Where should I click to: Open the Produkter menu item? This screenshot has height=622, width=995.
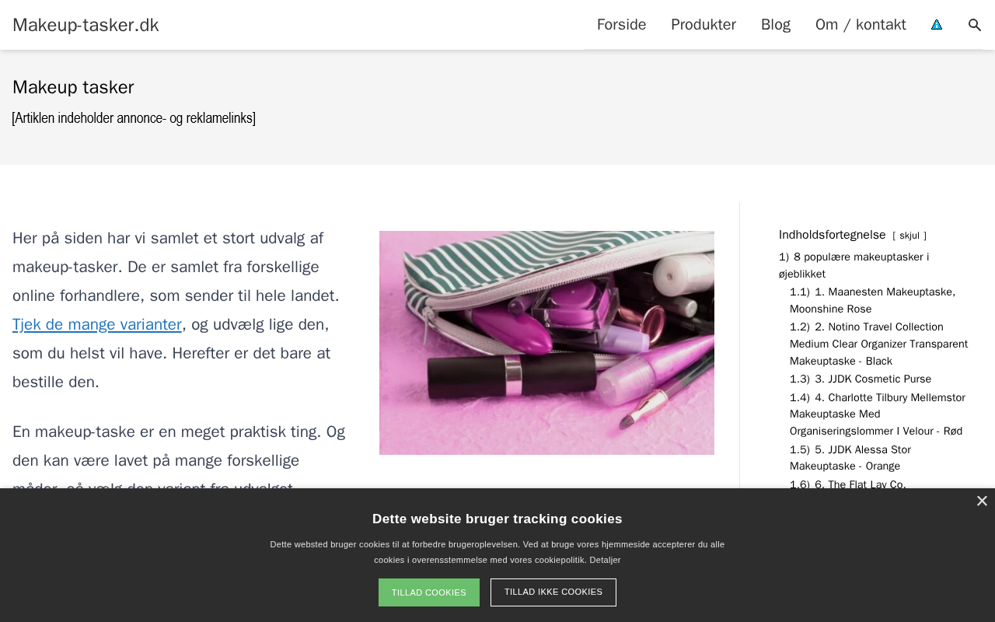click(x=703, y=25)
